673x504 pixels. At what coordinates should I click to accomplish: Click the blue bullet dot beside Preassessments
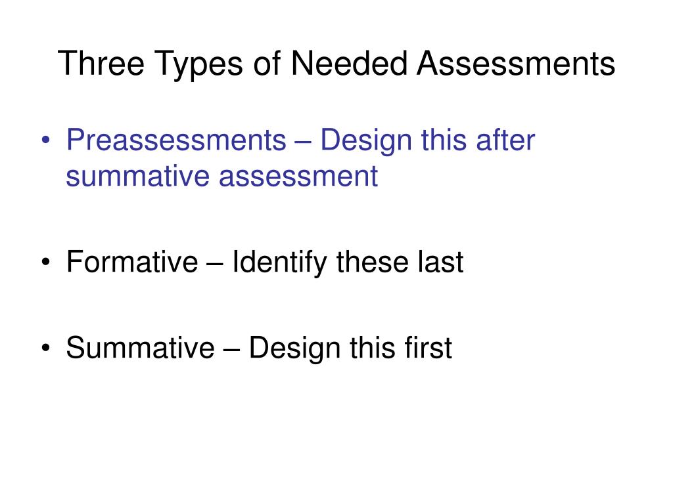[45, 140]
